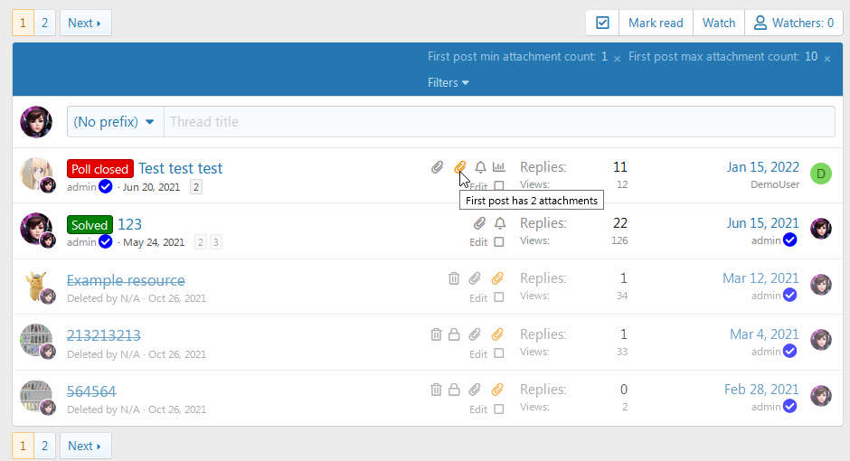Check the selection box for thread '123'
This screenshot has height=461, width=850.
499,242
